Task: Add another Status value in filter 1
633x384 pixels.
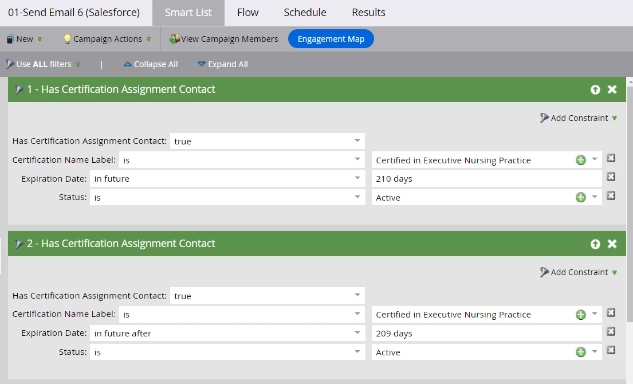Action: pos(580,198)
